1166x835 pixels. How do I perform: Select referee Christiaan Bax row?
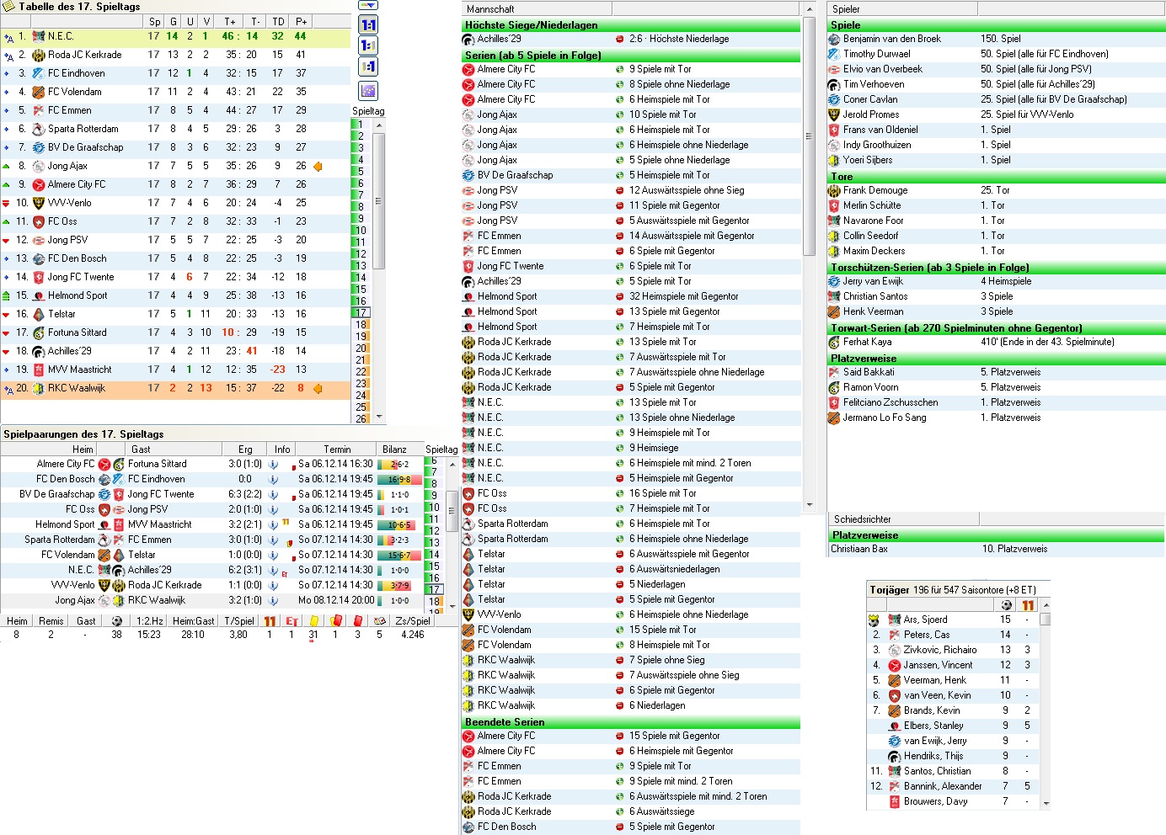[997, 549]
